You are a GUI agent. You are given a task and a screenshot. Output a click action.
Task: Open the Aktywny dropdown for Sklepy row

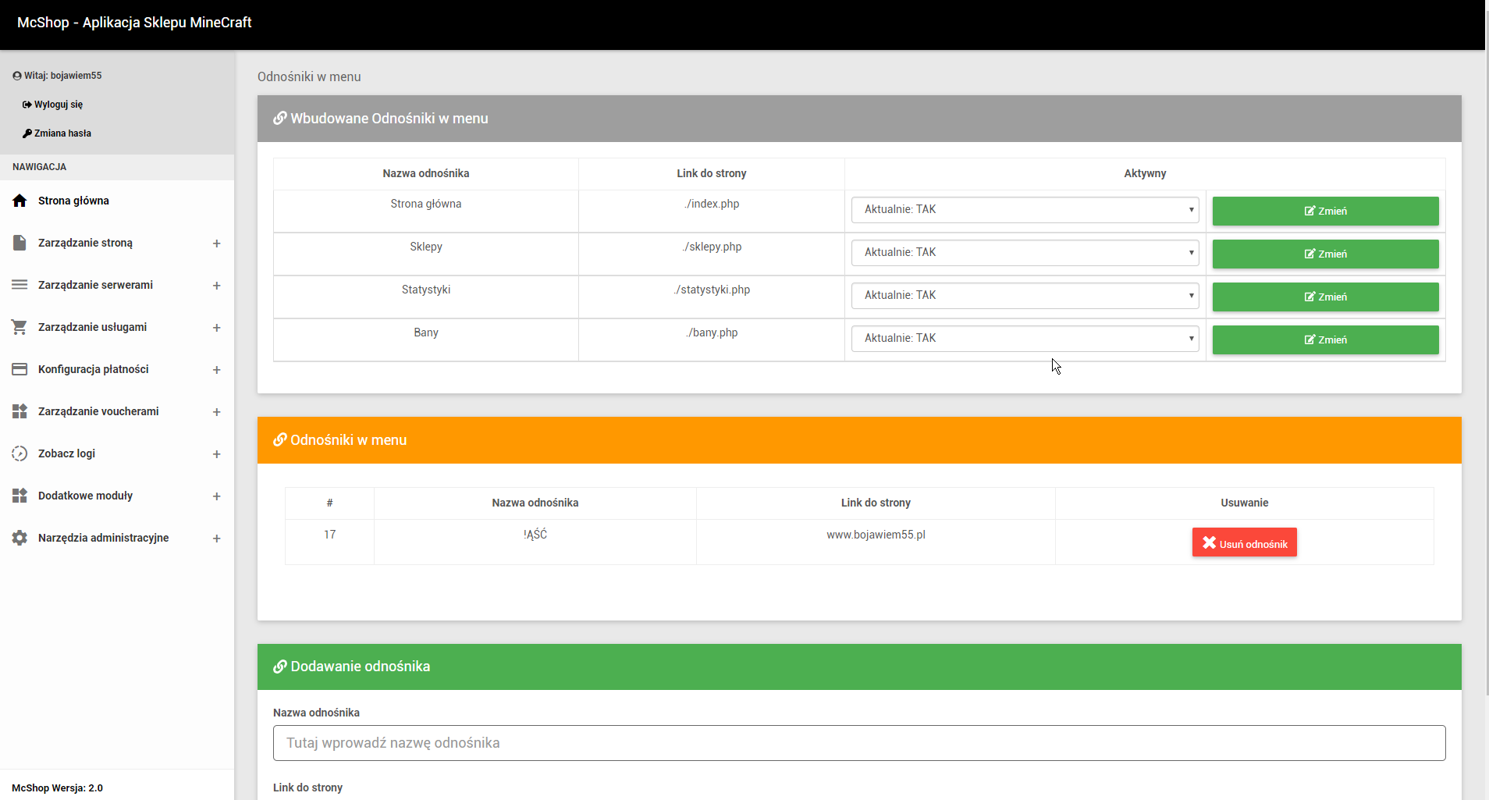click(1025, 253)
